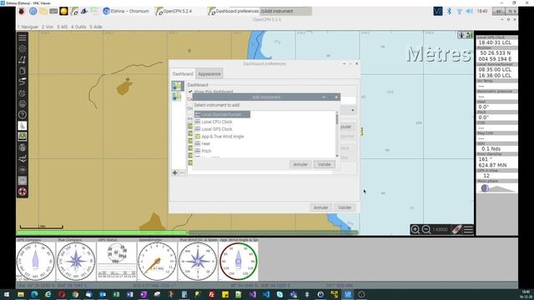This screenshot has height=300, width=534.
Task: Toggle the track recording tool
Action: 23,82
